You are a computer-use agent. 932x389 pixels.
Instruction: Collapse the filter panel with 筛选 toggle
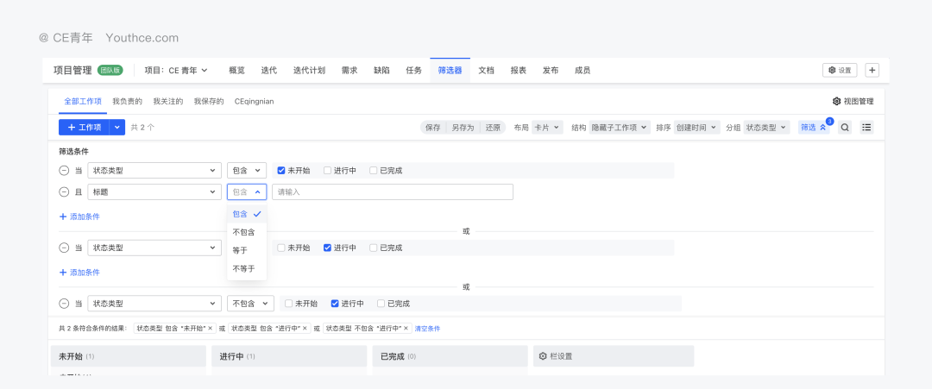[813, 127]
